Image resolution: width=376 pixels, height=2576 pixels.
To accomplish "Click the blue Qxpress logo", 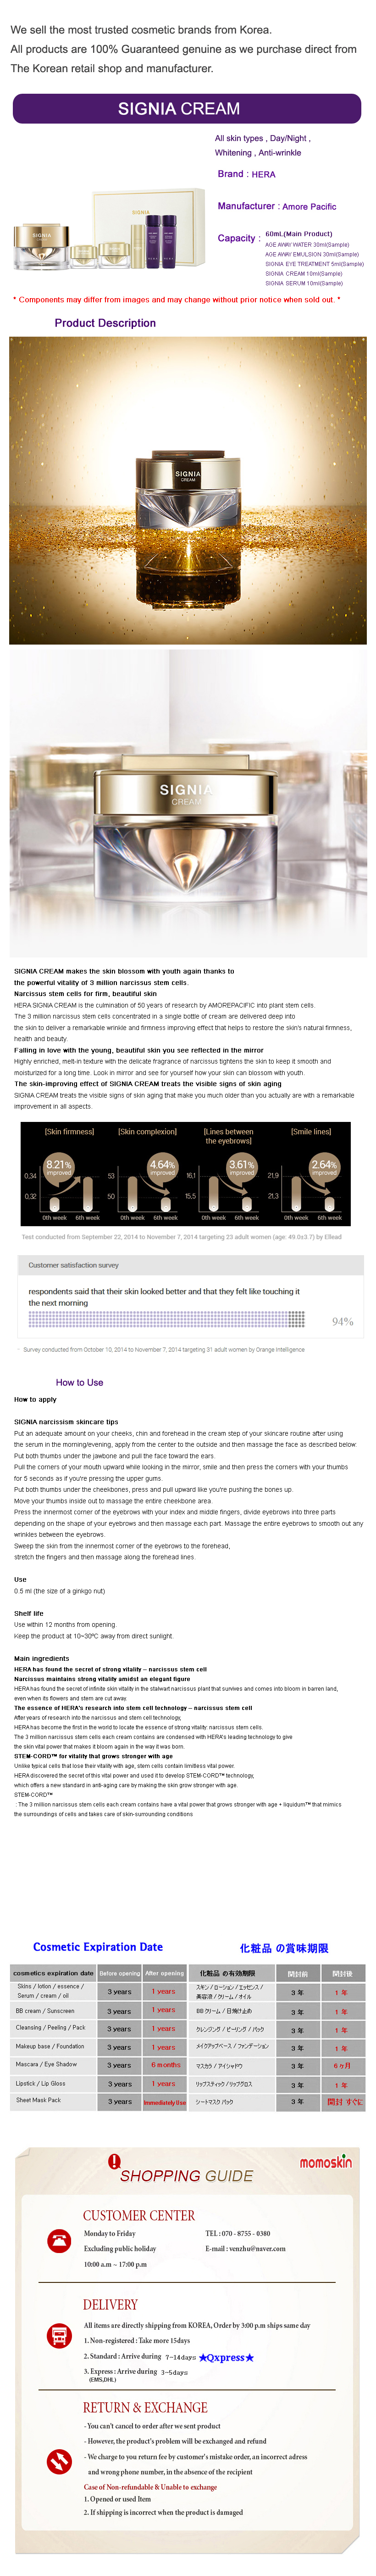I will 227,2357.
